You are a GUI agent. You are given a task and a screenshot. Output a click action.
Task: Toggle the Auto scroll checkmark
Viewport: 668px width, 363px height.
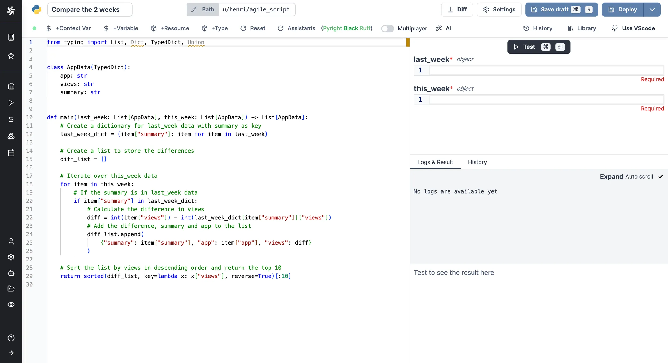click(661, 177)
